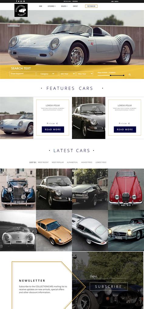Sort latest cars by Most Recent
The image size is (144, 309).
pos(43,162)
